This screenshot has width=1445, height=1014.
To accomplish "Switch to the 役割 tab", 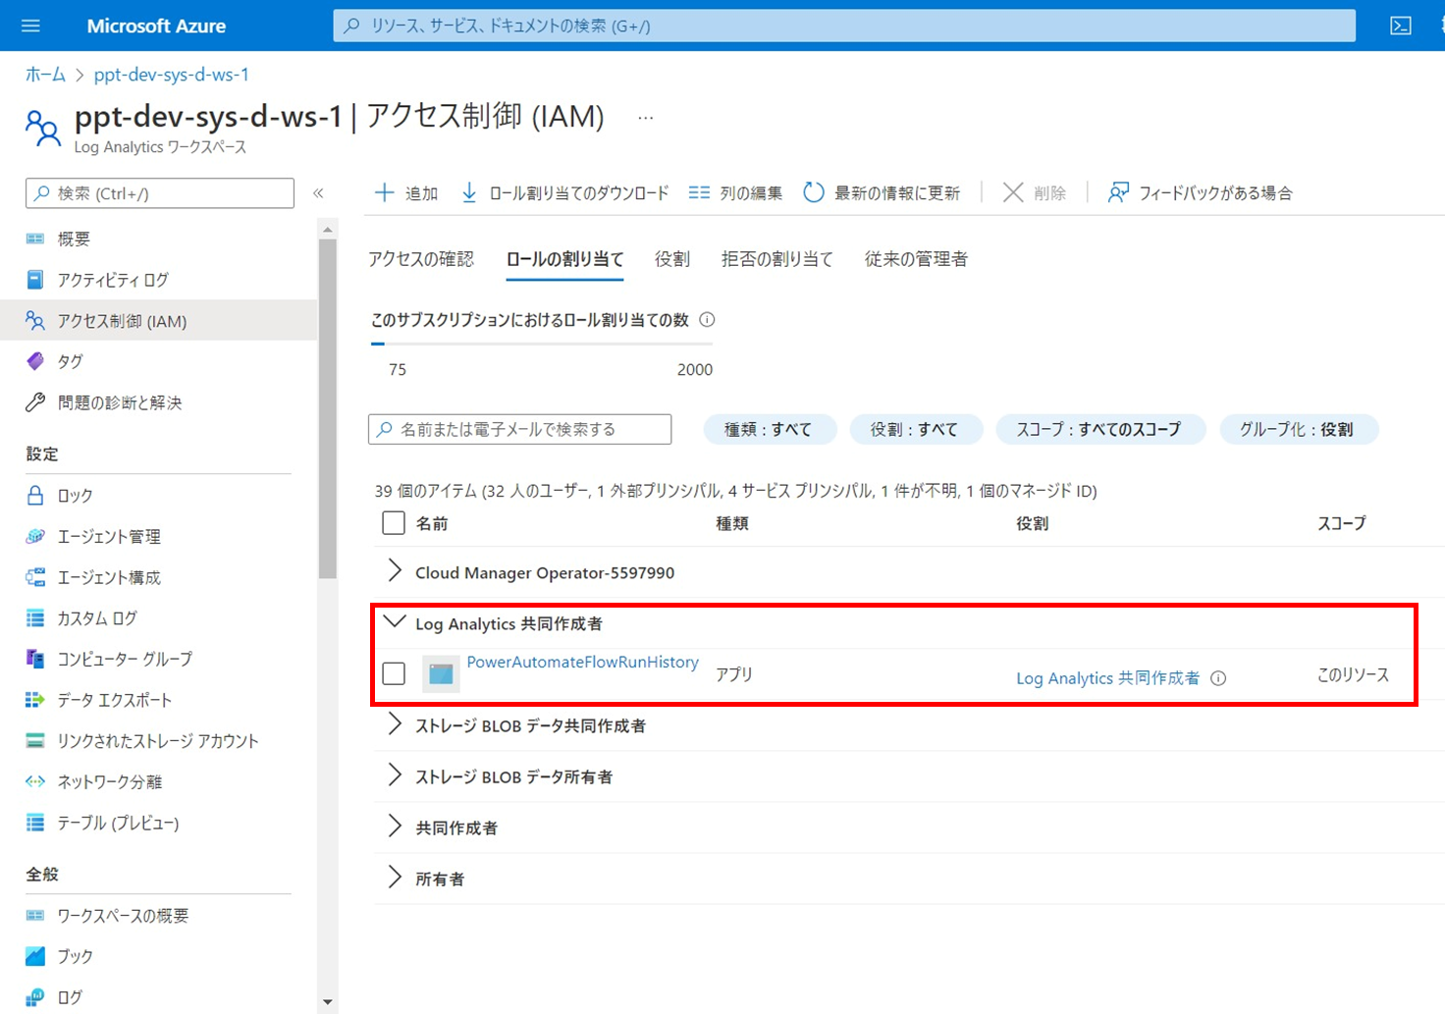I will click(x=672, y=259).
